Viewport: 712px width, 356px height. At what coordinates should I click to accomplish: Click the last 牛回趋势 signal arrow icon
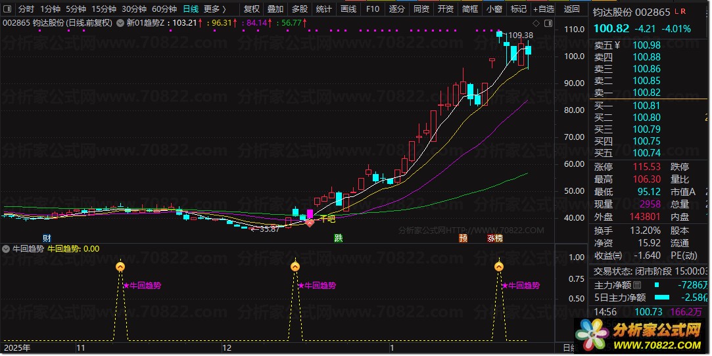(x=498, y=267)
